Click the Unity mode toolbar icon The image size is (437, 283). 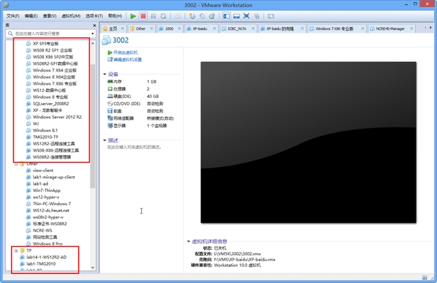coord(256,16)
